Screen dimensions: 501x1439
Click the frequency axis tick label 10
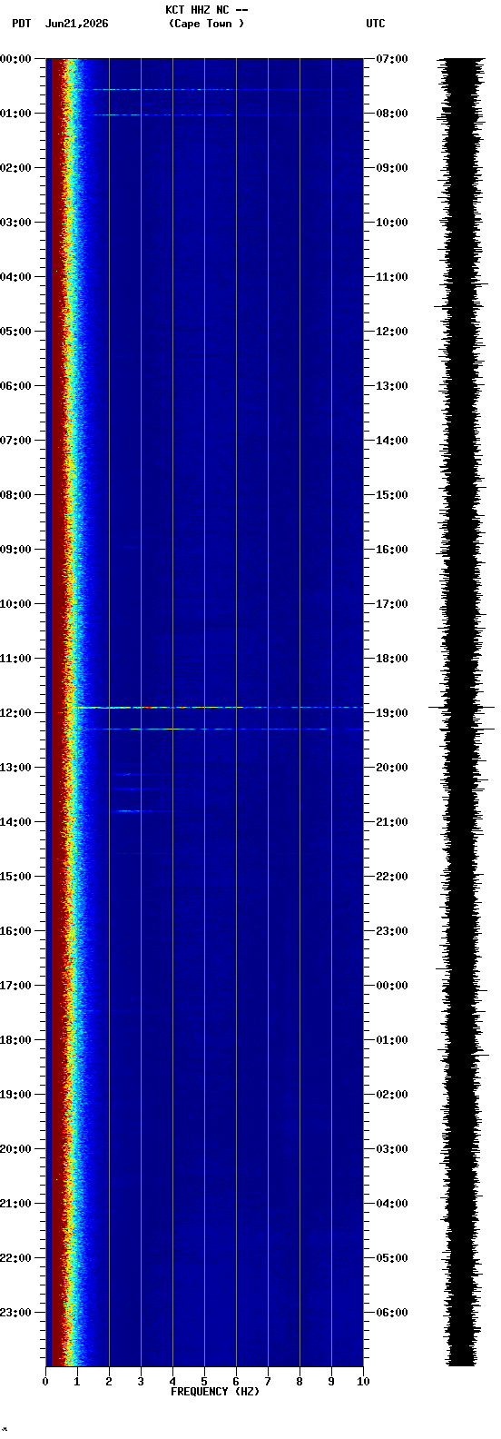coord(363,1382)
